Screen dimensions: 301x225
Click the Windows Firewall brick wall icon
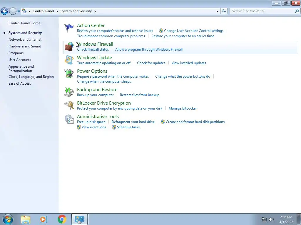pyautogui.click(x=69, y=47)
